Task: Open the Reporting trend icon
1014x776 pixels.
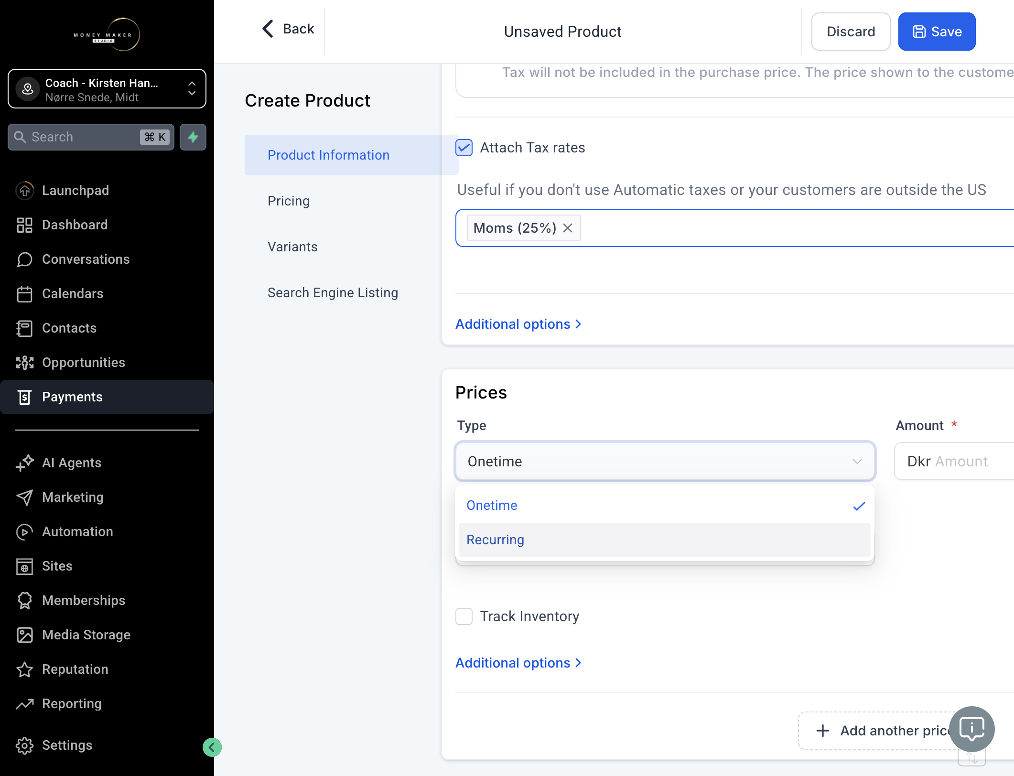Action: coord(24,703)
